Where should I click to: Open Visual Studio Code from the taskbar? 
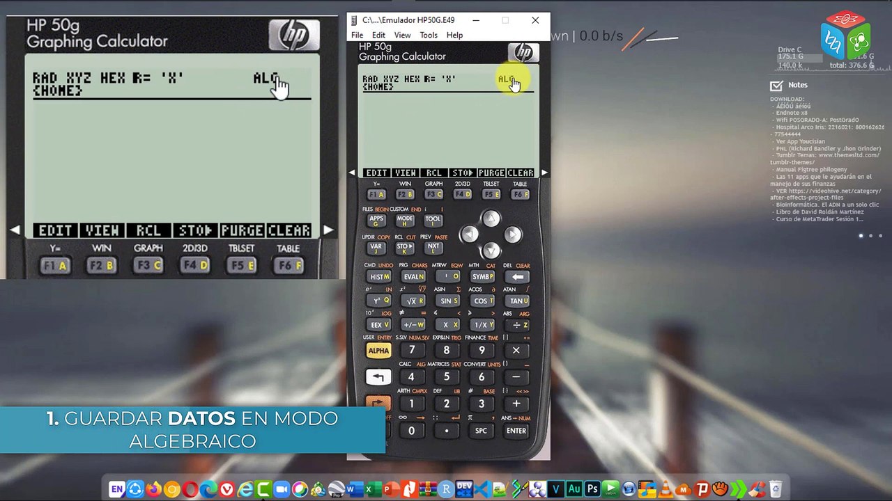tap(482, 489)
